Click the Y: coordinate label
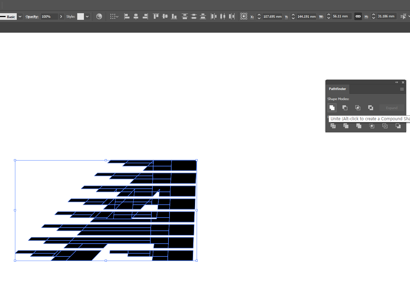 click(x=286, y=17)
